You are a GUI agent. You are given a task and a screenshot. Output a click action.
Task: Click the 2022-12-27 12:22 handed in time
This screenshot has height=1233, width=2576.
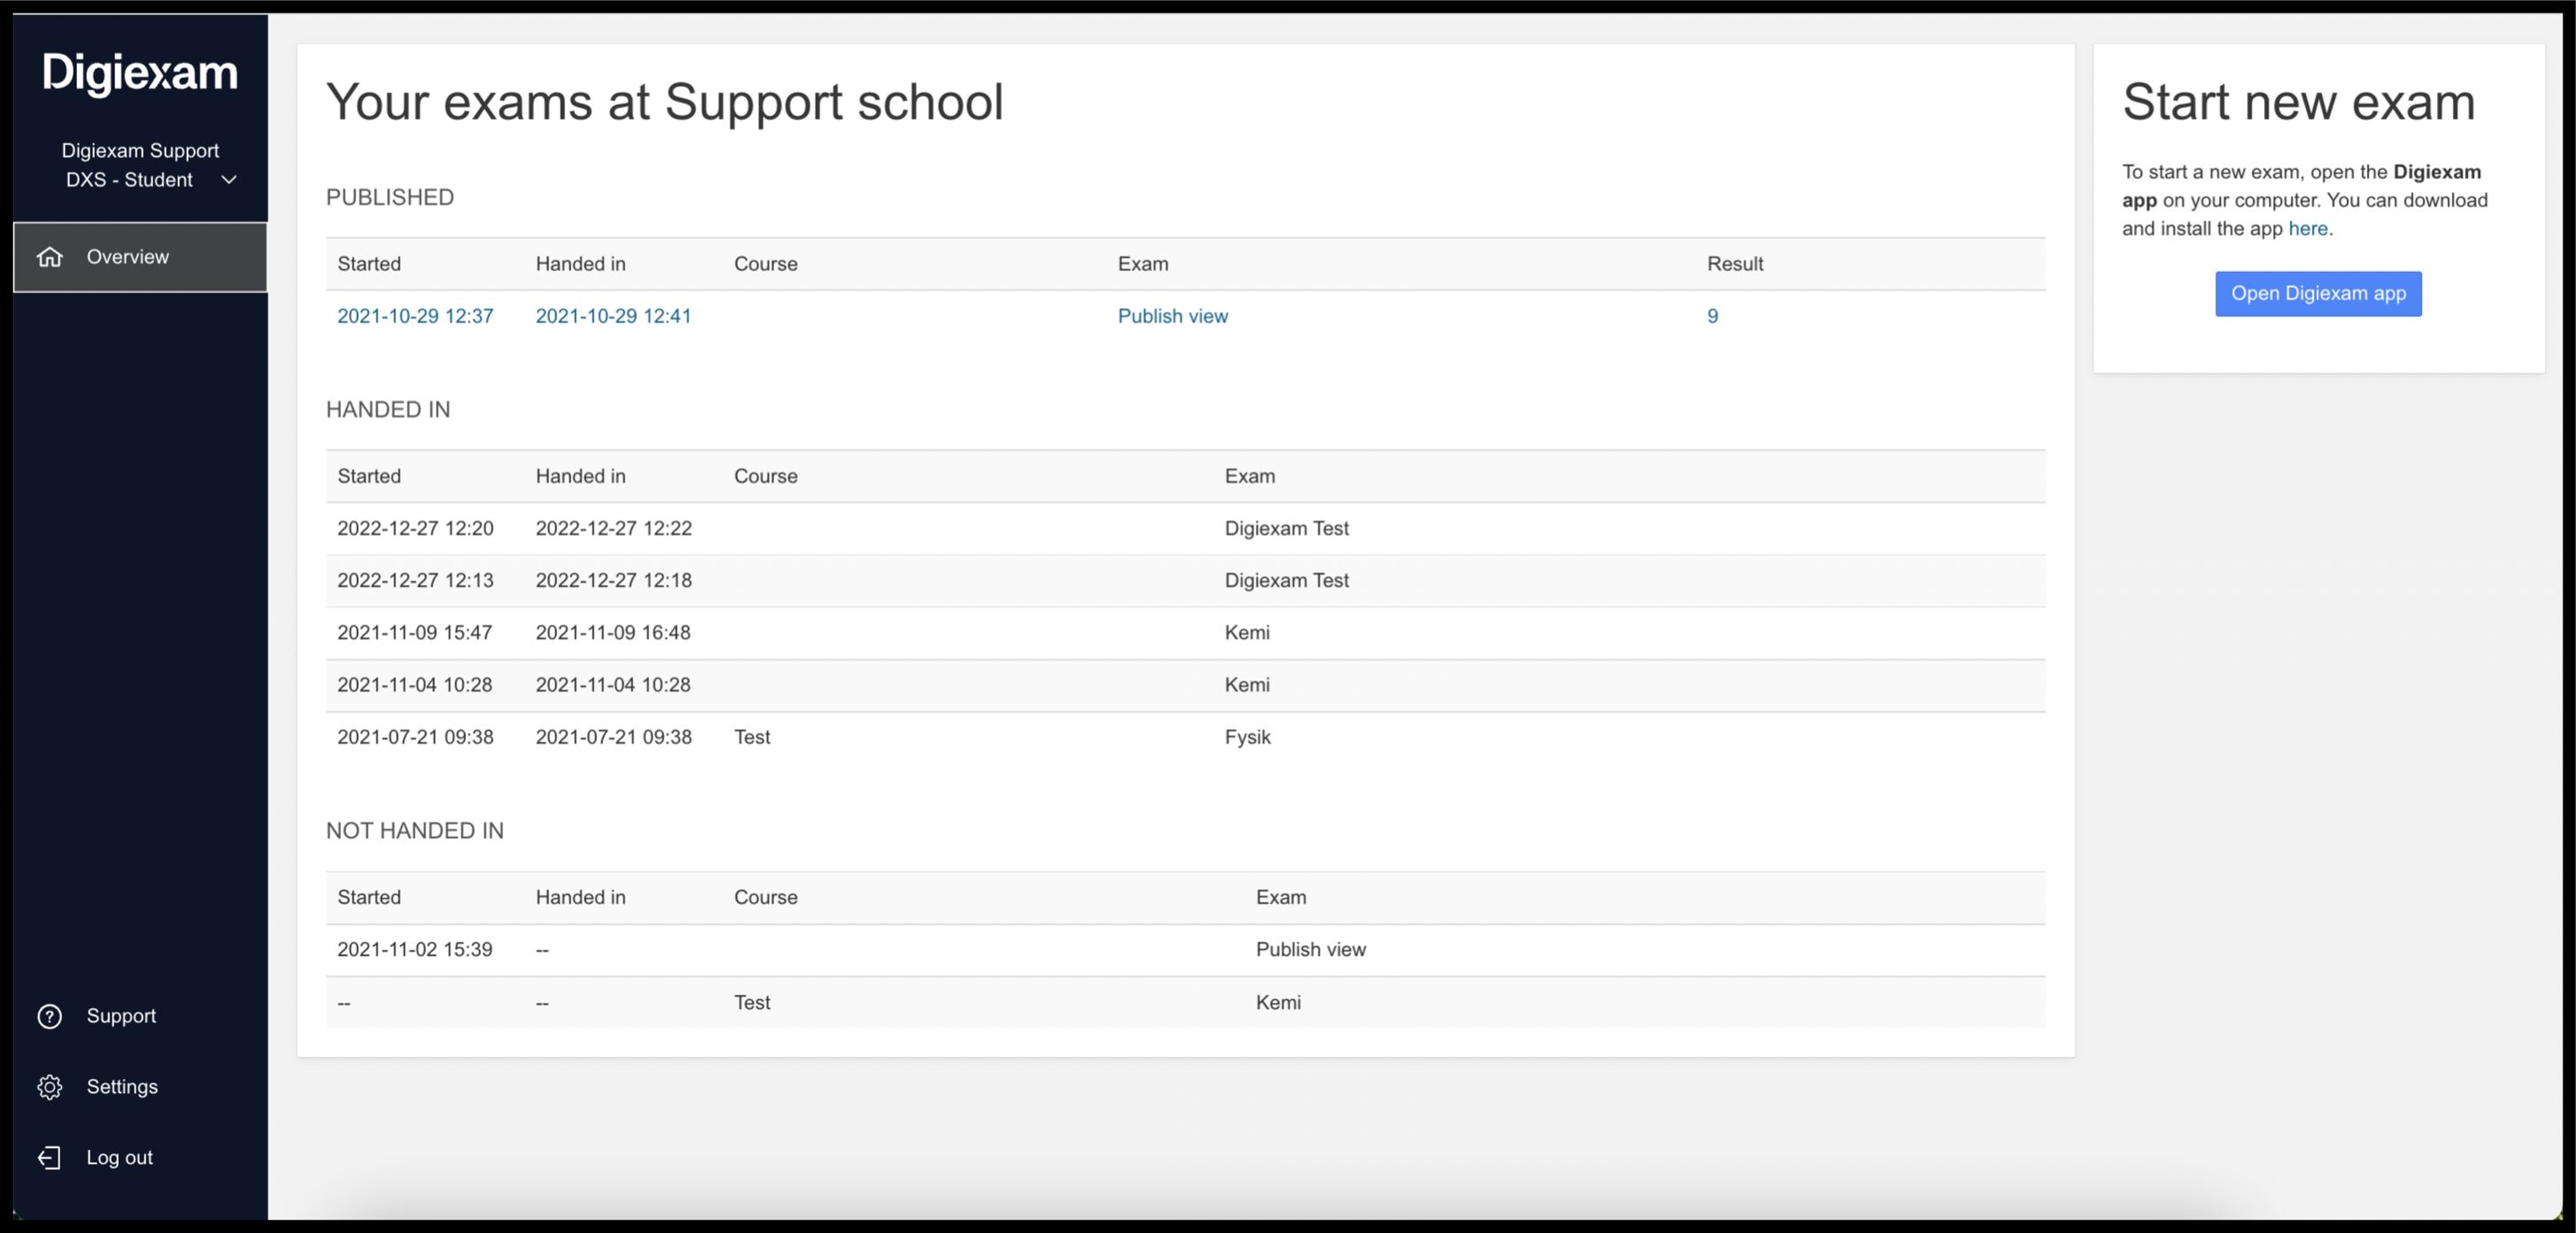pyautogui.click(x=613, y=529)
